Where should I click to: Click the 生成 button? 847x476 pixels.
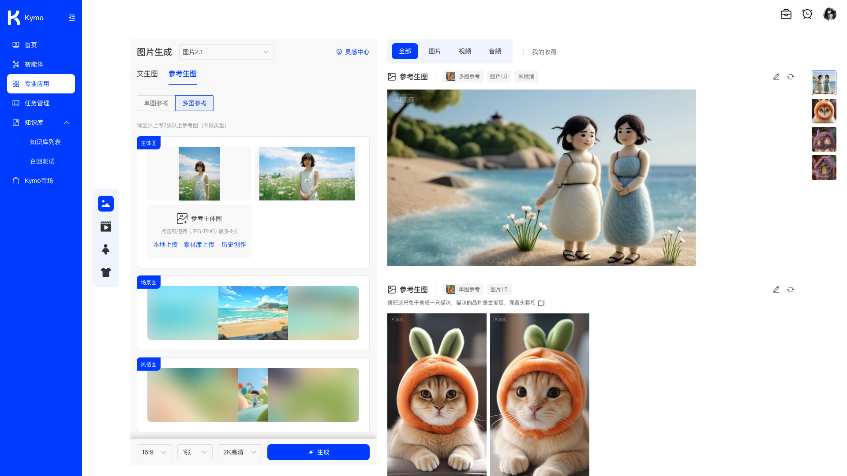[318, 452]
